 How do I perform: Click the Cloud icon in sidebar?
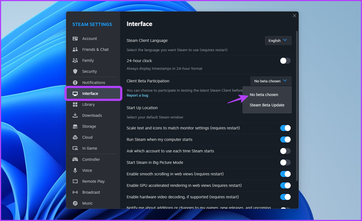coord(75,137)
